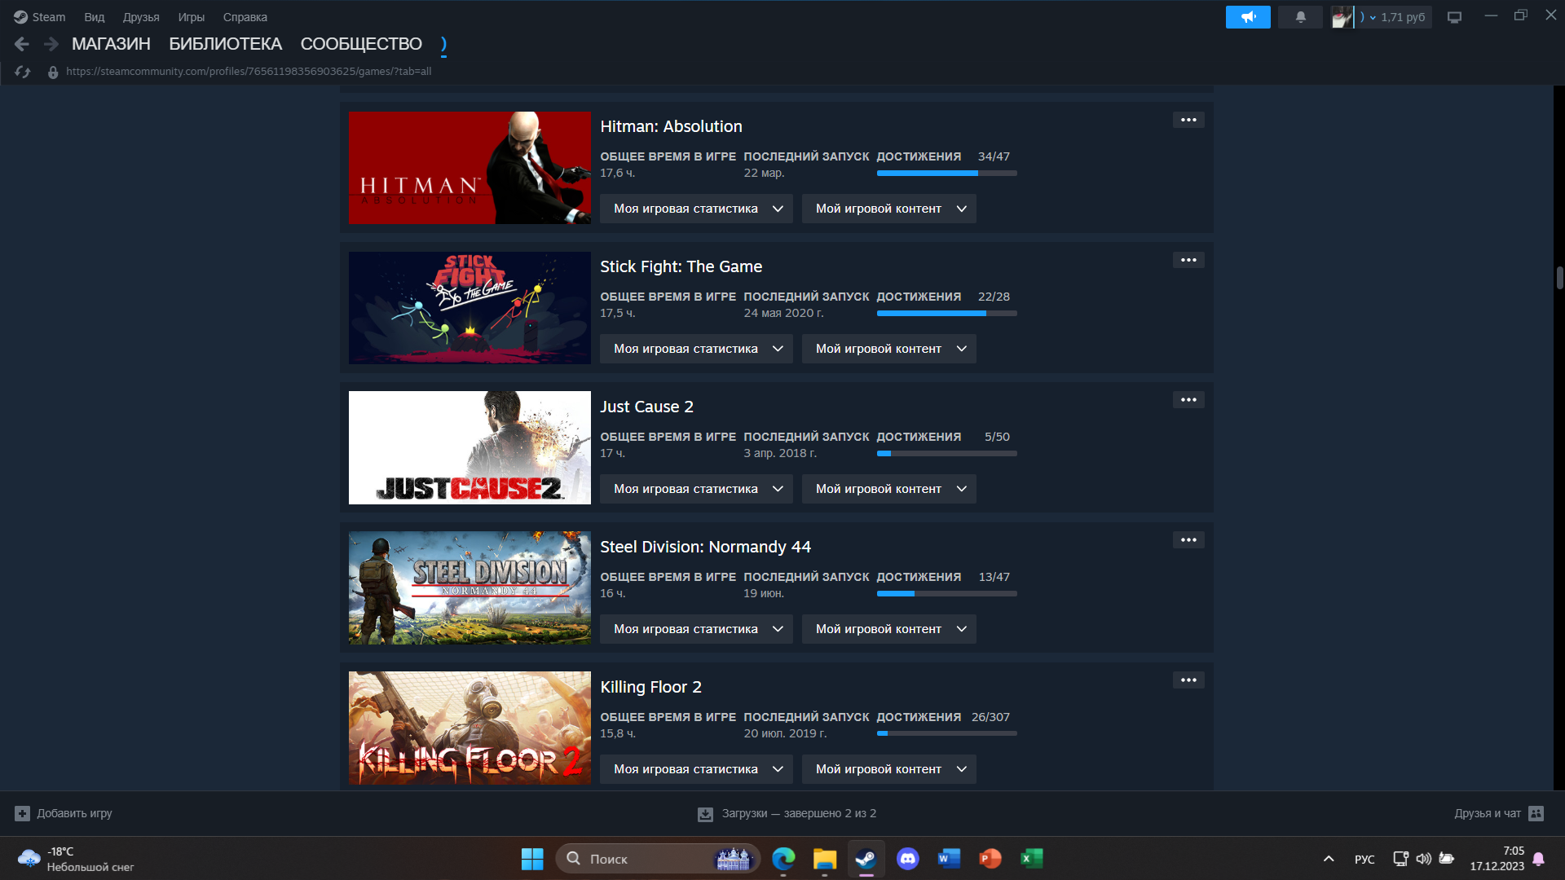Open Windows Start menu
The height and width of the screenshot is (880, 1565).
(x=532, y=859)
